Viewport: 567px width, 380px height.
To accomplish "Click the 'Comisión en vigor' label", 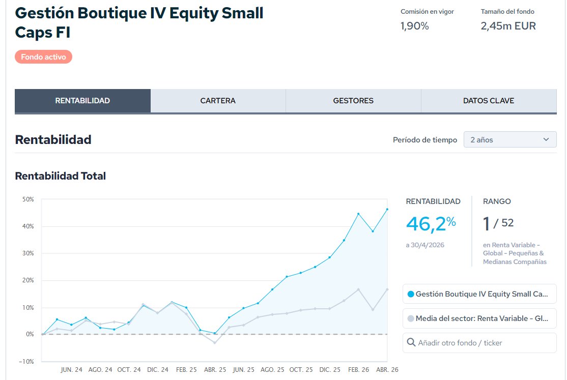I will [x=427, y=12].
